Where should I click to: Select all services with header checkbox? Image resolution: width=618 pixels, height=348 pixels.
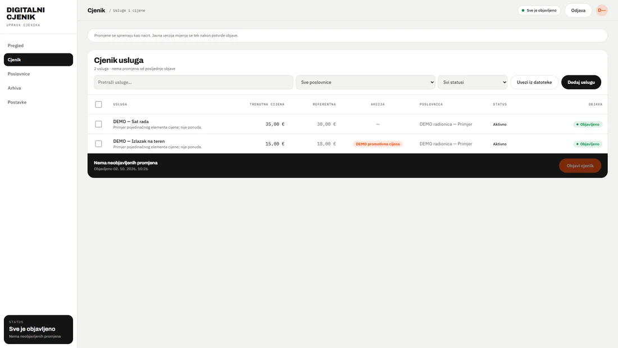pyautogui.click(x=98, y=105)
